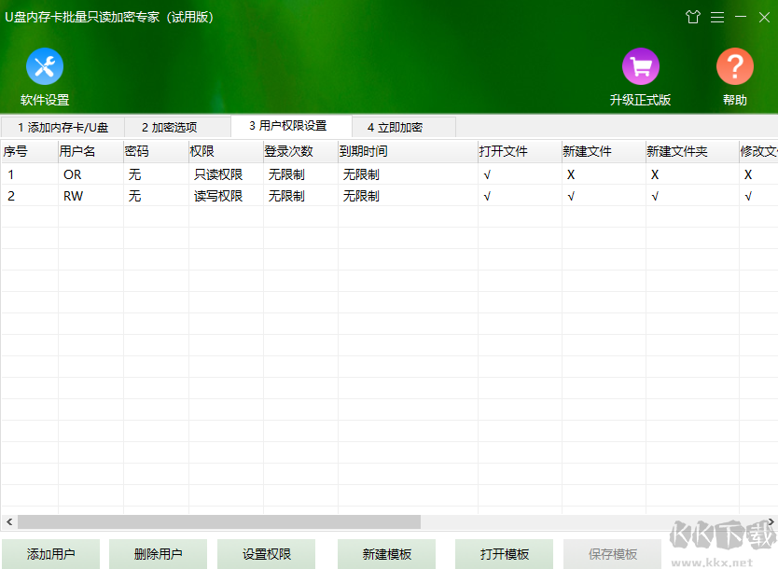
Task: Open 设置权限 for the selected user
Action: pos(266,553)
